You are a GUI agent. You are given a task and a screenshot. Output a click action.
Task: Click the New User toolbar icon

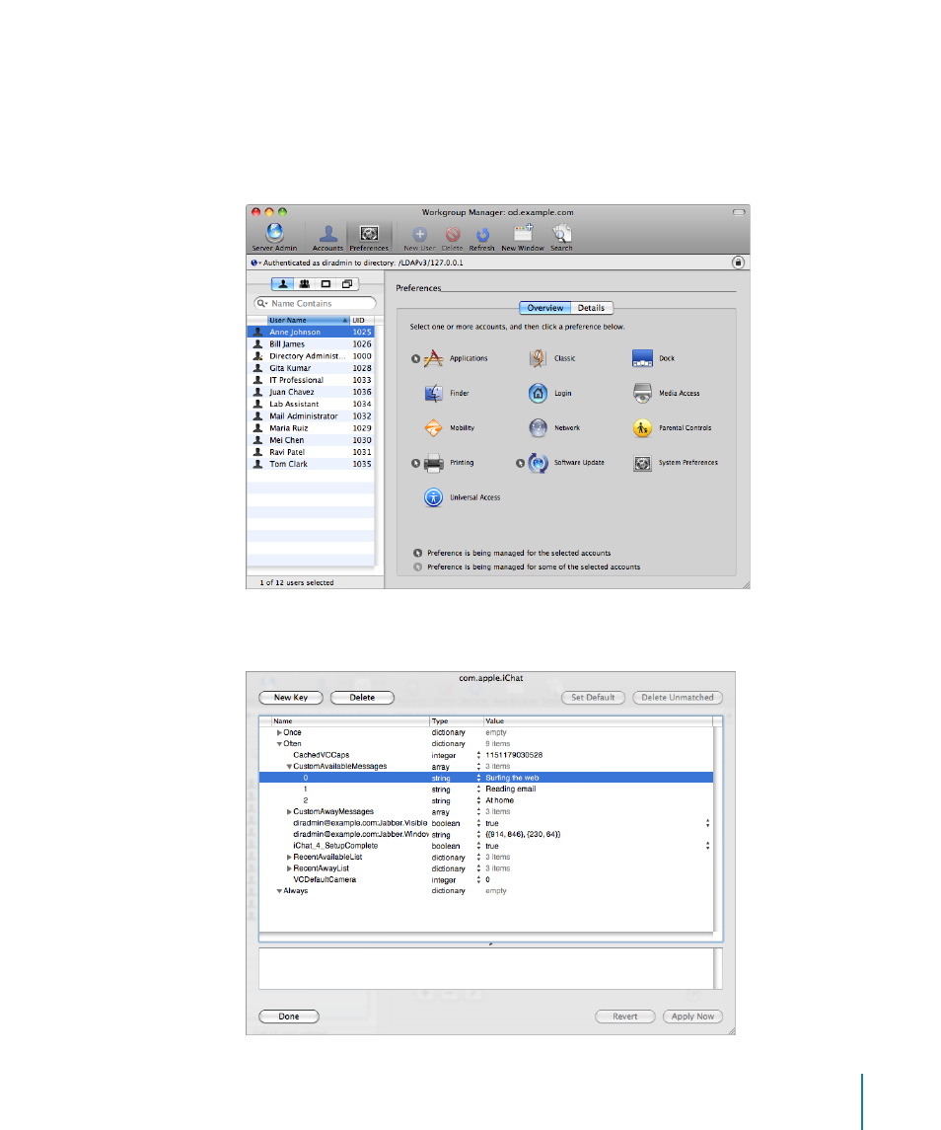click(x=419, y=237)
